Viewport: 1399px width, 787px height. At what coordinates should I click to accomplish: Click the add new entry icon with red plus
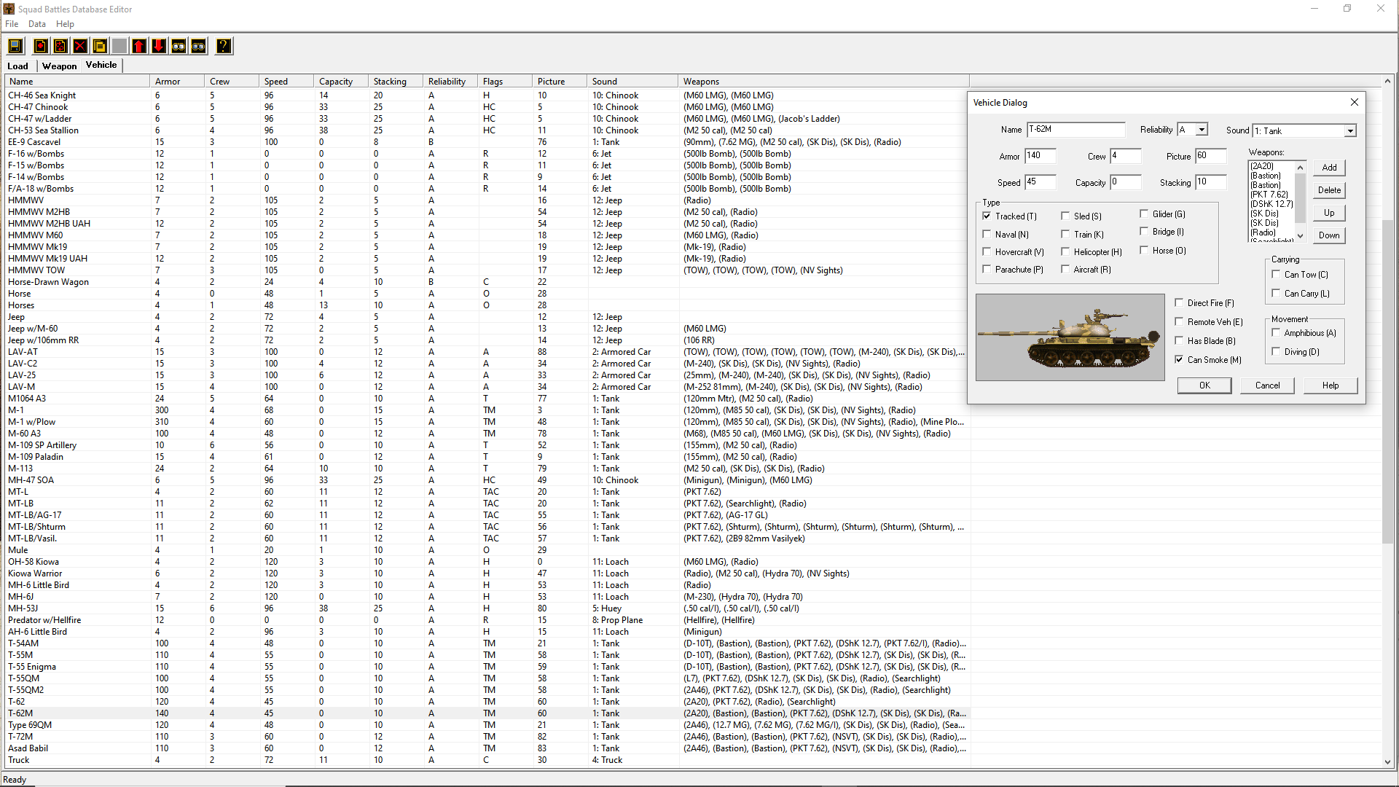[41, 47]
